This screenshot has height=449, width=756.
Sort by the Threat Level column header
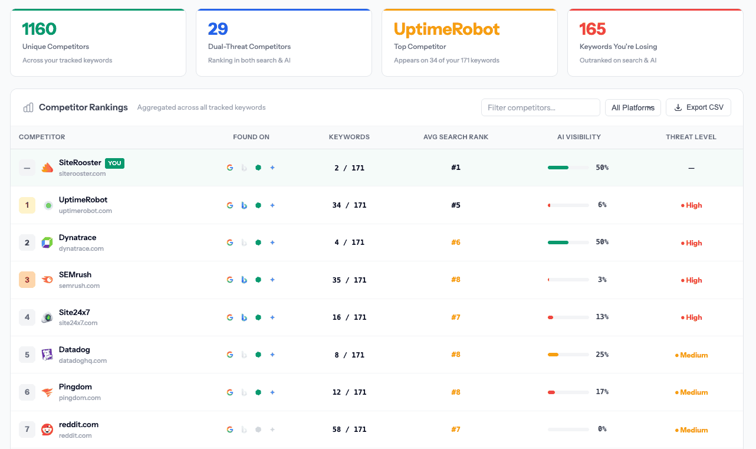click(691, 137)
